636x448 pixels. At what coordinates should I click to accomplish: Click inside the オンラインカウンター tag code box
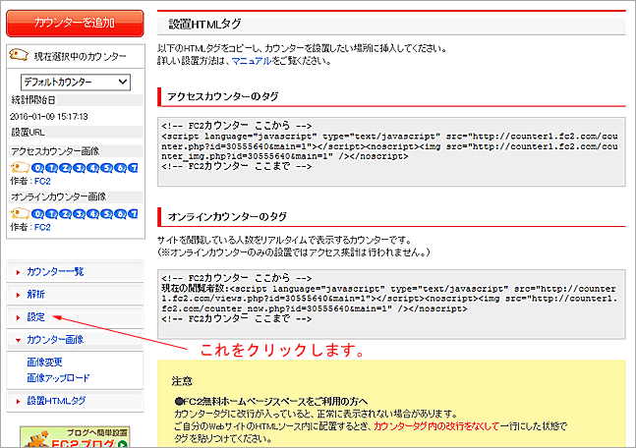[x=391, y=305]
